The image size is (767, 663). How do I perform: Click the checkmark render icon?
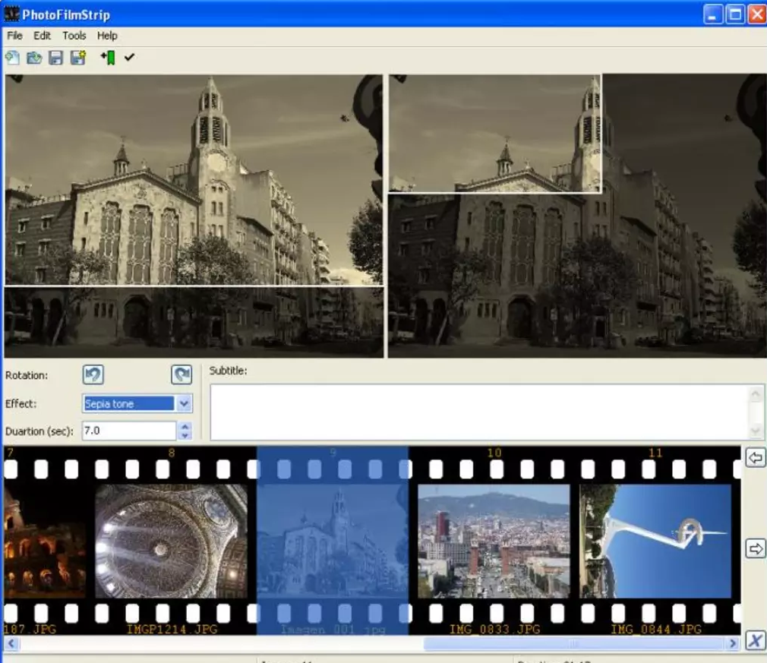129,58
